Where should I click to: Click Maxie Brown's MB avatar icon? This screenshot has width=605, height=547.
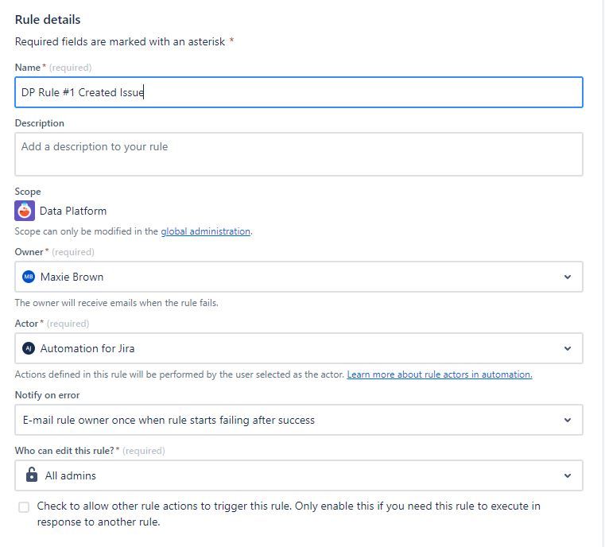click(x=29, y=277)
